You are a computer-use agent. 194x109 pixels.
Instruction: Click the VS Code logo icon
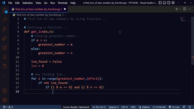tap(3, 3)
